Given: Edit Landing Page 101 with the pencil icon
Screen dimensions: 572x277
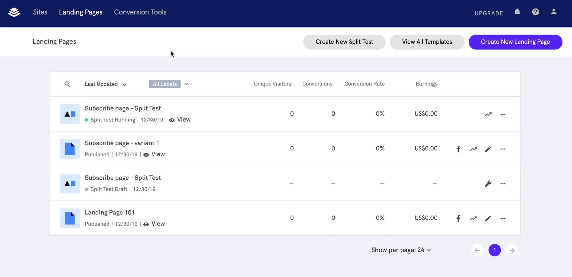Looking at the screenshot, I should 488,218.
